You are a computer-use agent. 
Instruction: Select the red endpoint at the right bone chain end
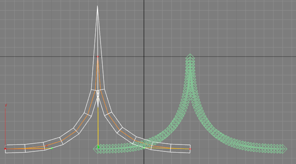click(x=190, y=149)
